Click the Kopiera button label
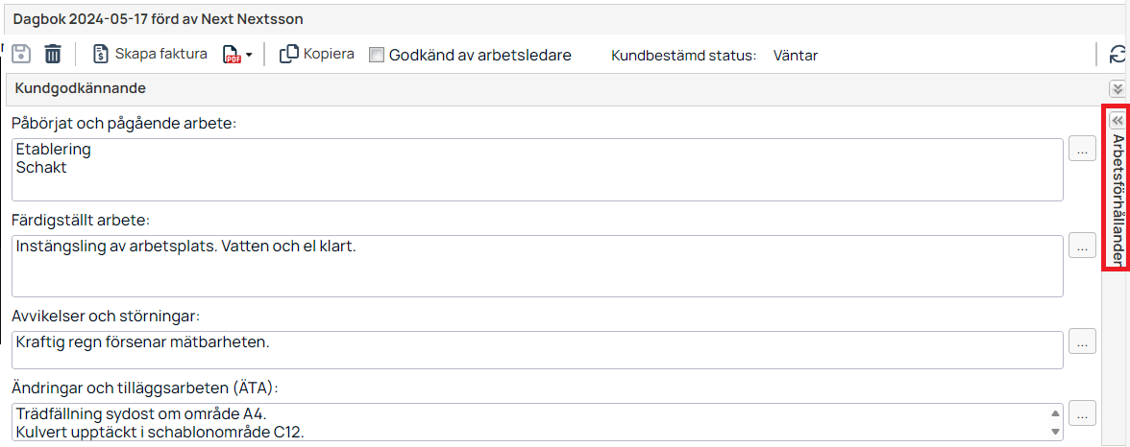The width and height of the screenshot is (1130, 447). (329, 54)
